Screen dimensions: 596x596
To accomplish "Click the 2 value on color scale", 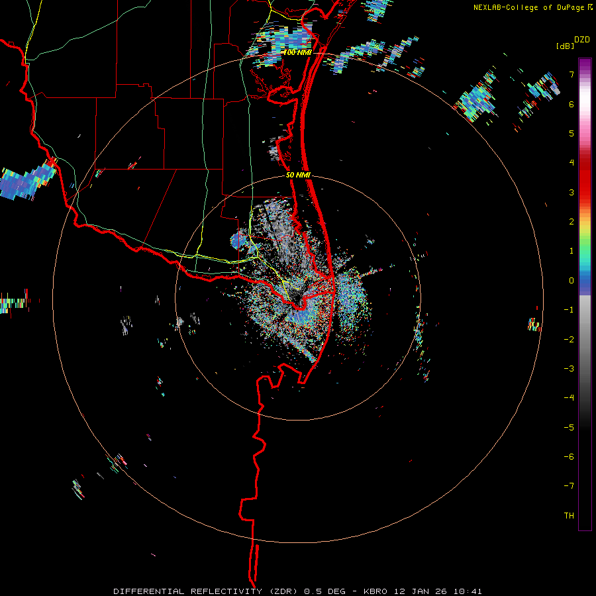I will tap(571, 222).
